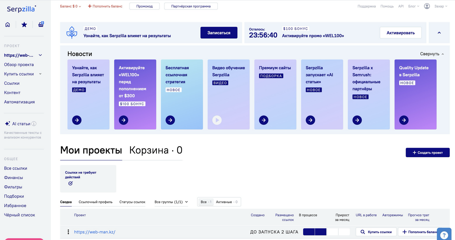Click the plus icon beside Пополнить баланс
This screenshot has width=455, height=240.
point(90,6)
